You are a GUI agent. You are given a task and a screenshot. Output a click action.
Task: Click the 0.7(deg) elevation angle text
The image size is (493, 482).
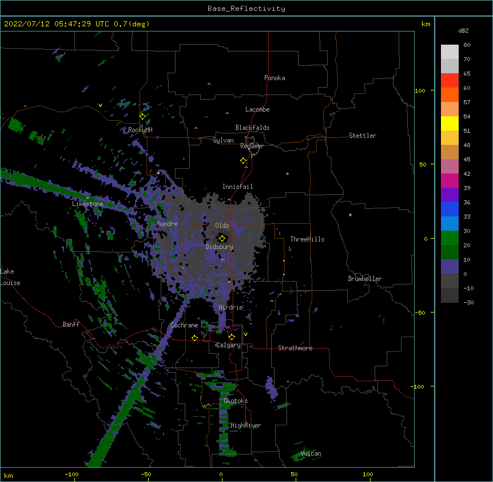(132, 24)
